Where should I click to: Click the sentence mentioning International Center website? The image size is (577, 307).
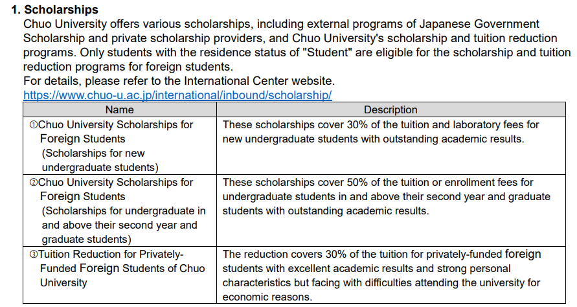(179, 80)
